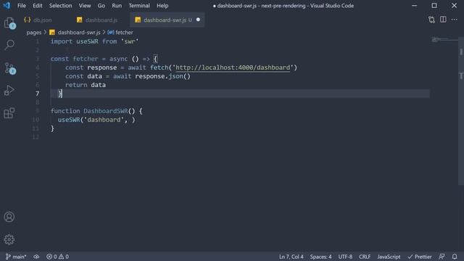
Task: Click the feedback icon in status bar
Action: pos(442,257)
